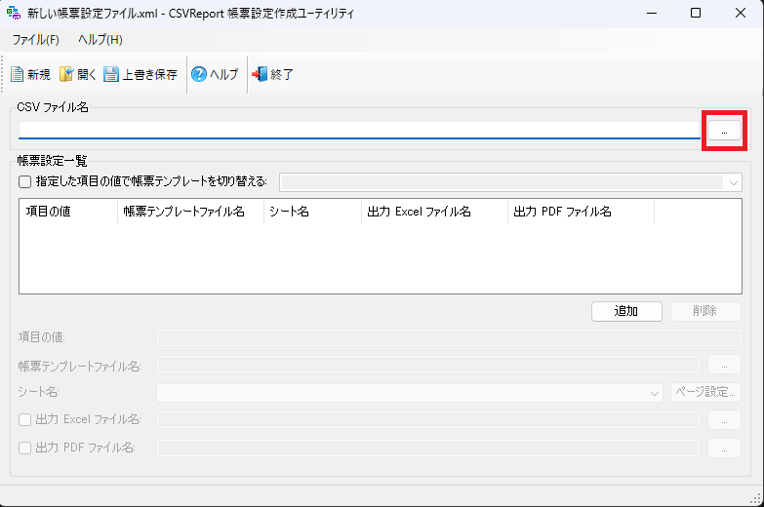The height and width of the screenshot is (507, 764).
Task: Click the 出力 Excel ファイル名 text field
Action: click(x=428, y=420)
